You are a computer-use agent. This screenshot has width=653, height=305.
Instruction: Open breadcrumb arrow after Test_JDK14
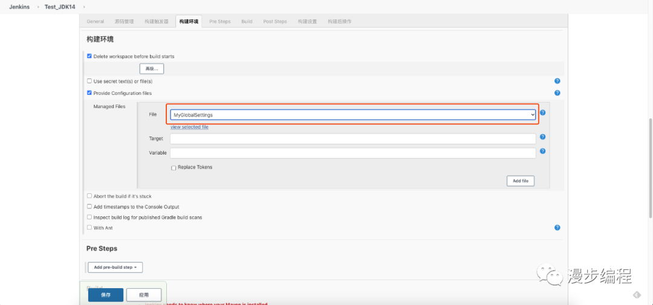[x=83, y=7]
